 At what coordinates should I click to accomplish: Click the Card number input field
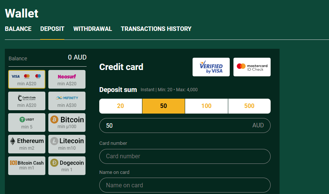click(x=185, y=156)
